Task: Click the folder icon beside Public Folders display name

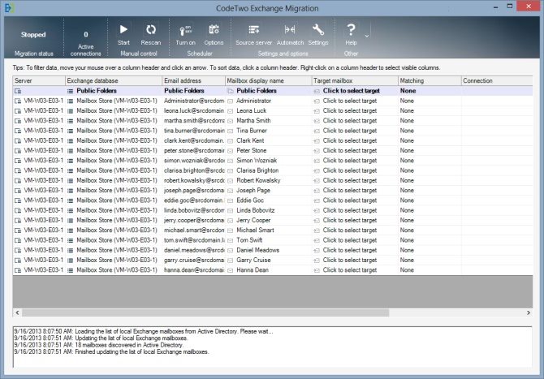Action: 231,91
